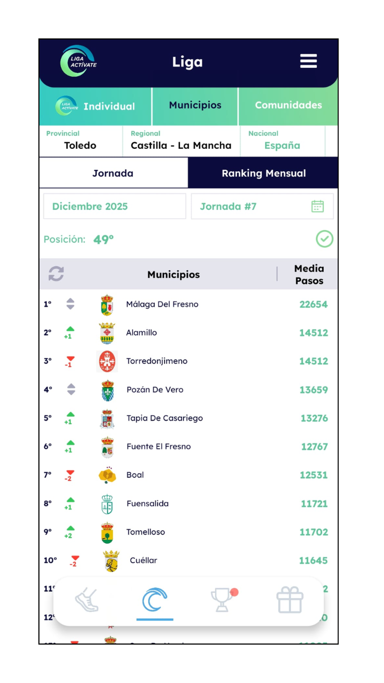Switch to Jornada view
Screen dimensions: 384x683
tap(113, 173)
